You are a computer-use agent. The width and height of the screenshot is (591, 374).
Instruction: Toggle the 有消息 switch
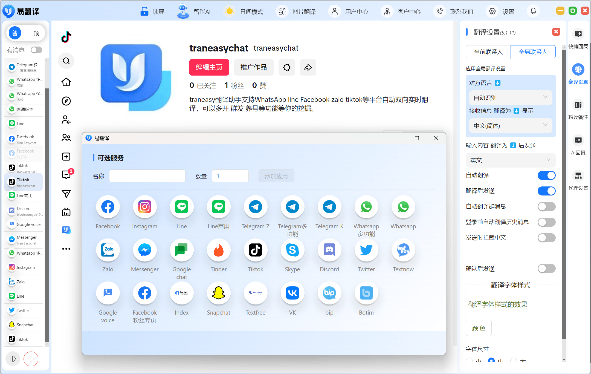pyautogui.click(x=36, y=50)
